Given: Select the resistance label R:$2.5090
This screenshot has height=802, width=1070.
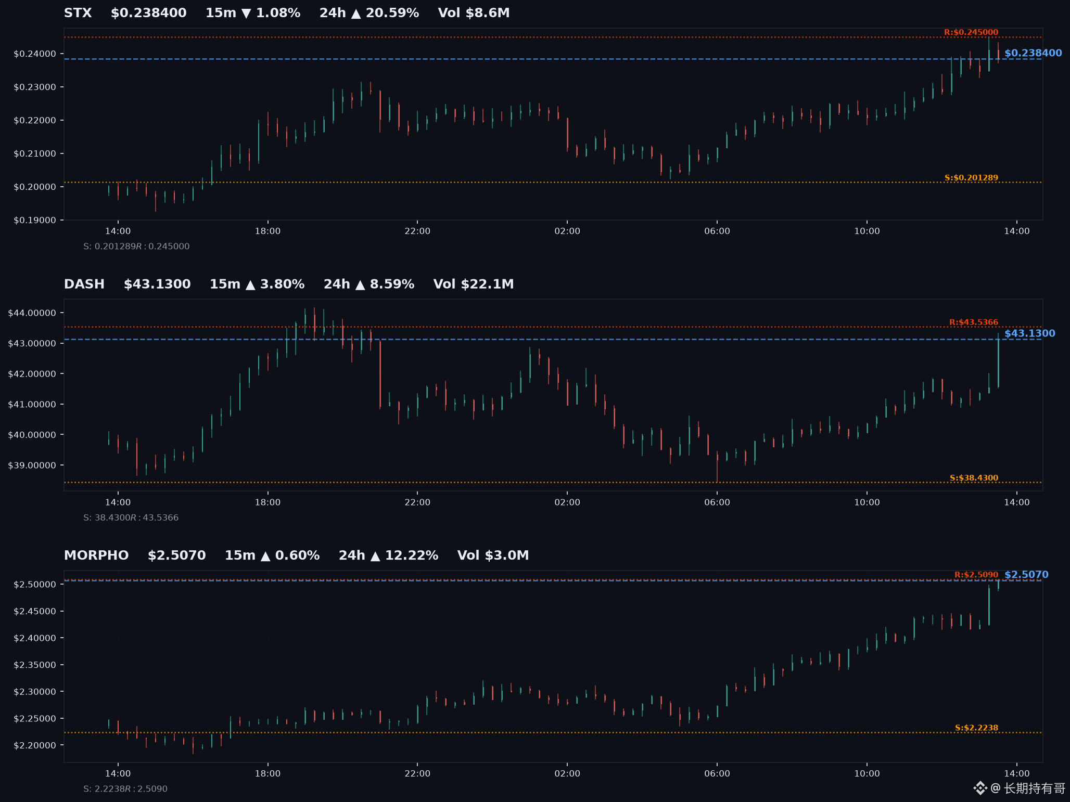Looking at the screenshot, I should (976, 575).
